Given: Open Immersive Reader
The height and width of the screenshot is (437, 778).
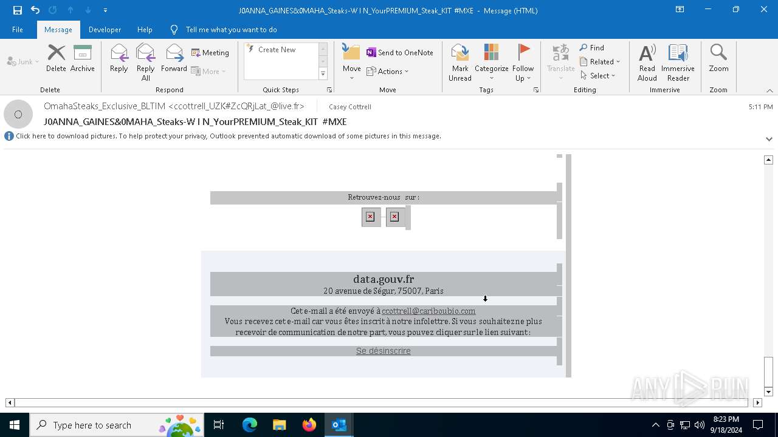Looking at the screenshot, I should pos(678,63).
